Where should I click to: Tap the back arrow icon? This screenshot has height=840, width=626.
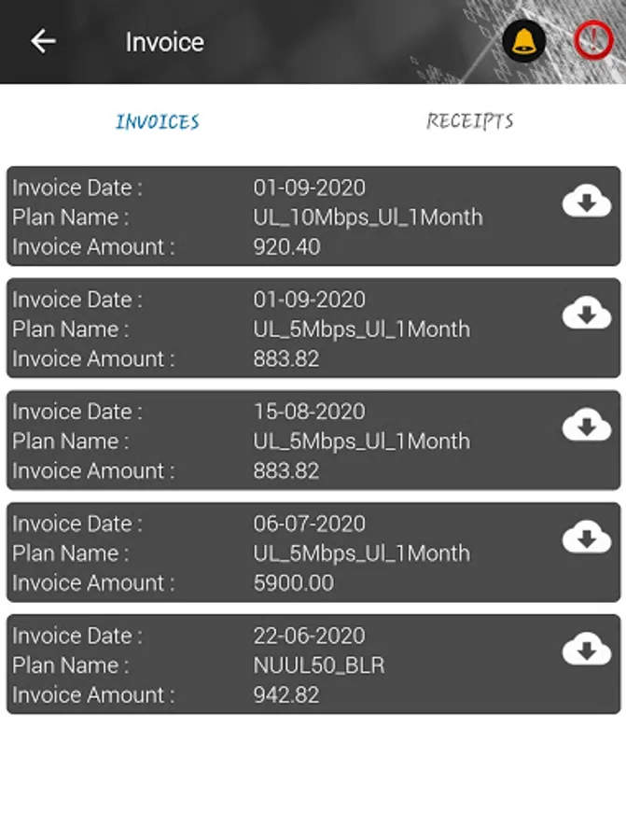[43, 41]
